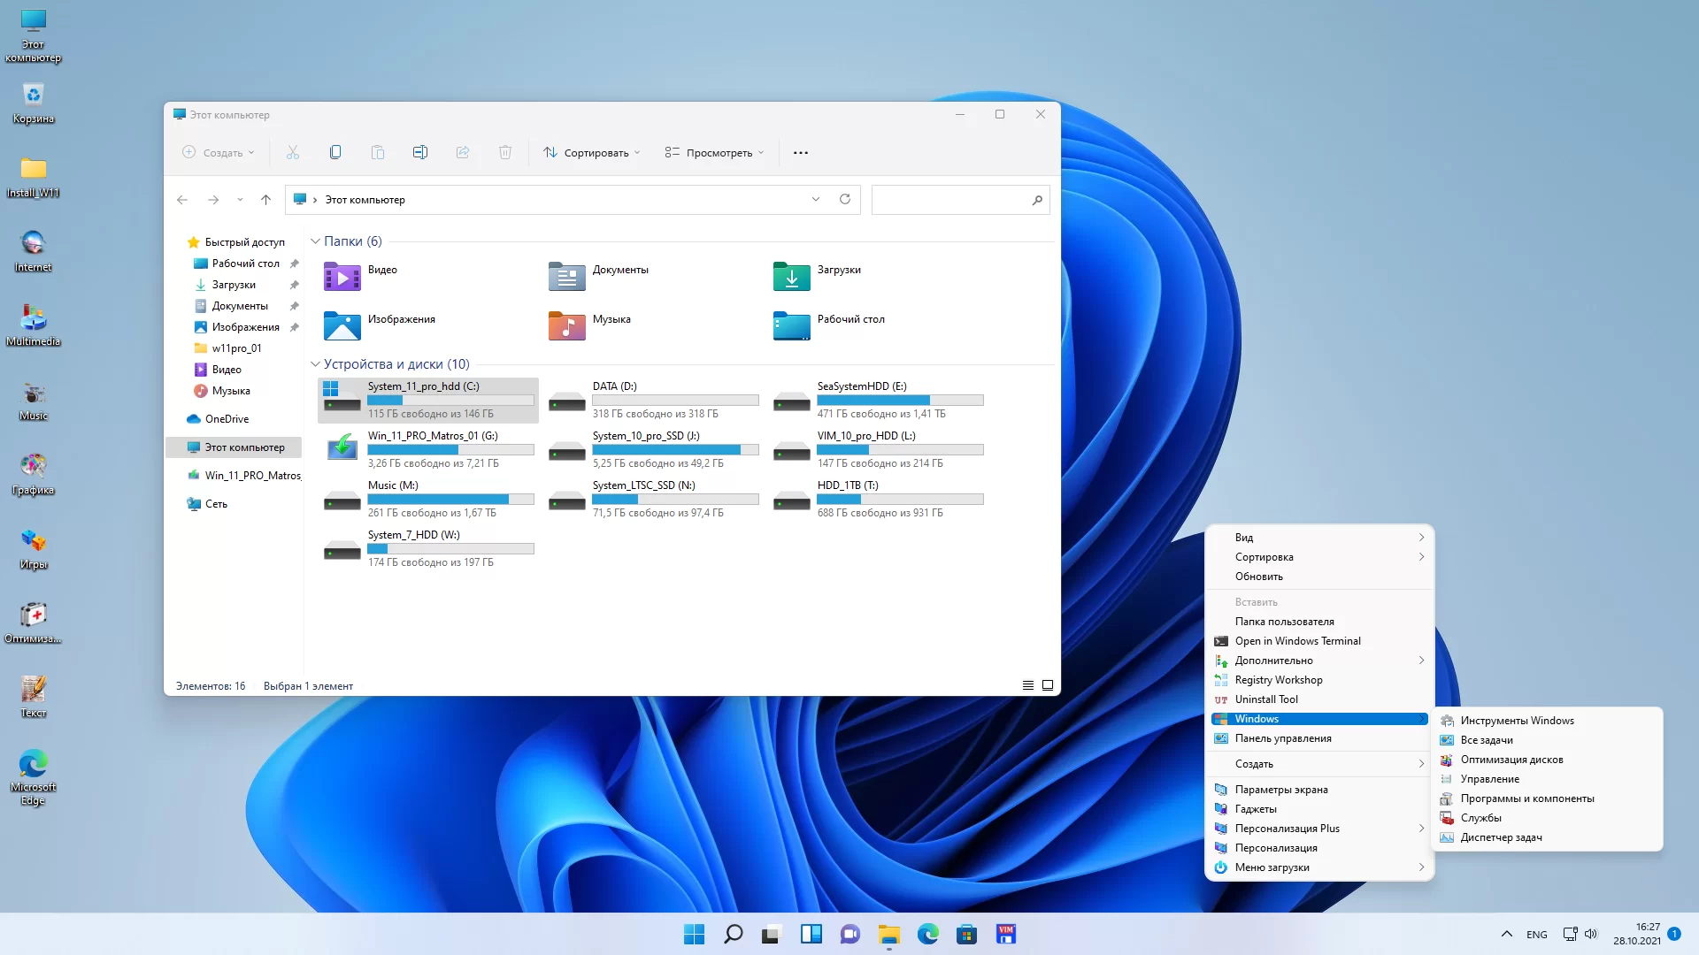Click the Delete trash toolbar icon
This screenshot has width=1699, height=955.
point(505,152)
